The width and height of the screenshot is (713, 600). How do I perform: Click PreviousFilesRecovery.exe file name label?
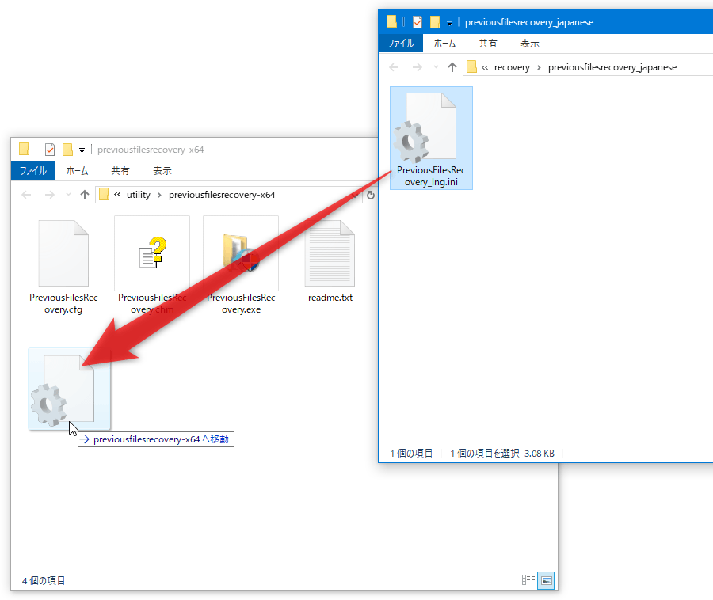pos(241,303)
